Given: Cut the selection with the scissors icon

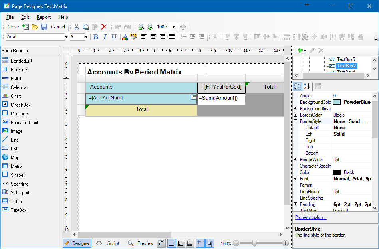Looking at the screenshot, I should (x=77, y=27).
